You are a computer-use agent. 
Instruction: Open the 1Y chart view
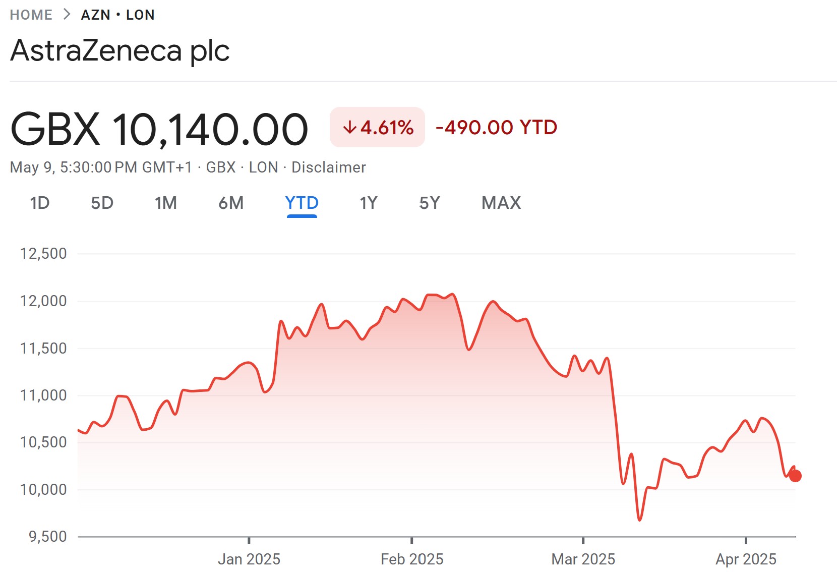pos(368,203)
